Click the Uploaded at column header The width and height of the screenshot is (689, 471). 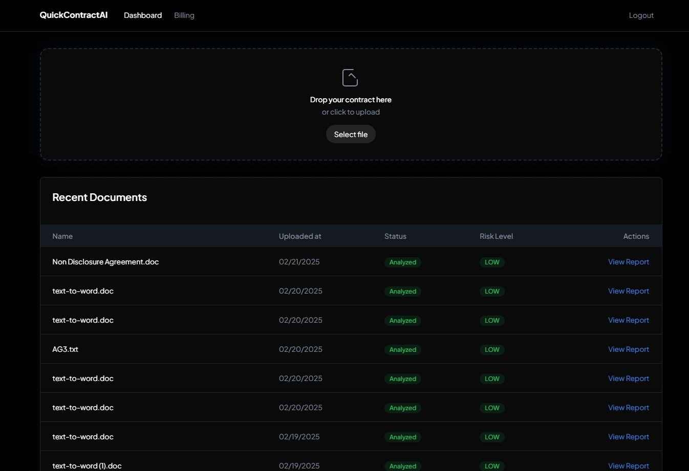point(300,236)
